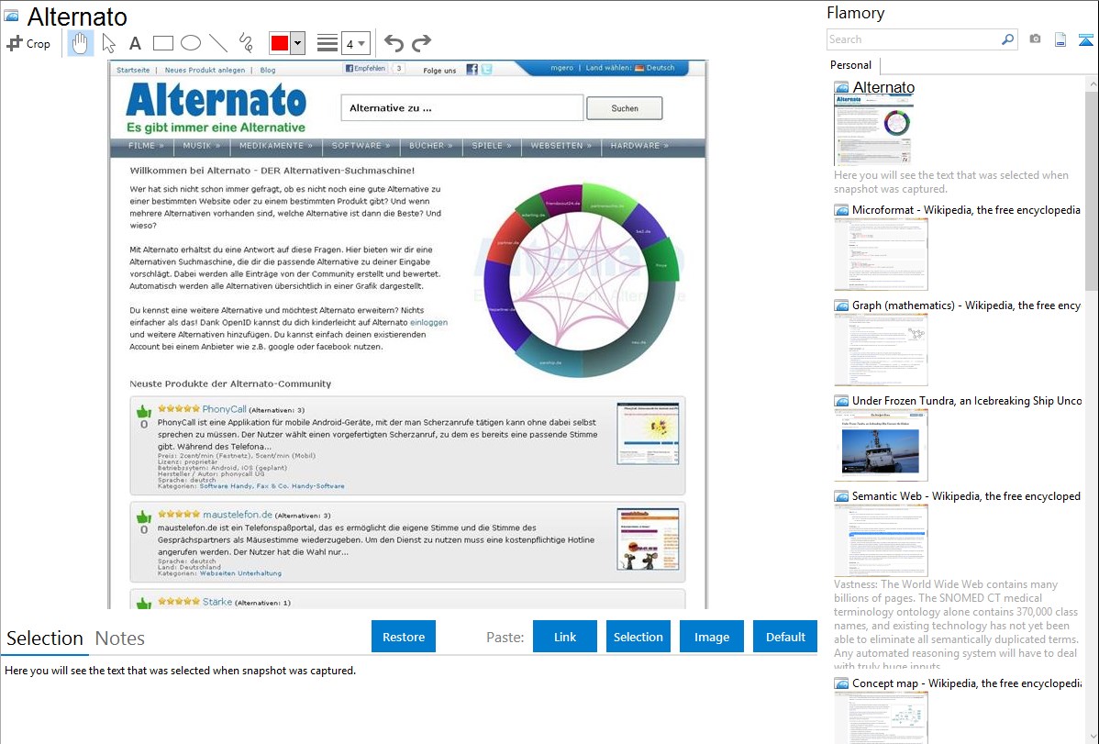
Task: Select the Crop tool
Action: tap(28, 43)
